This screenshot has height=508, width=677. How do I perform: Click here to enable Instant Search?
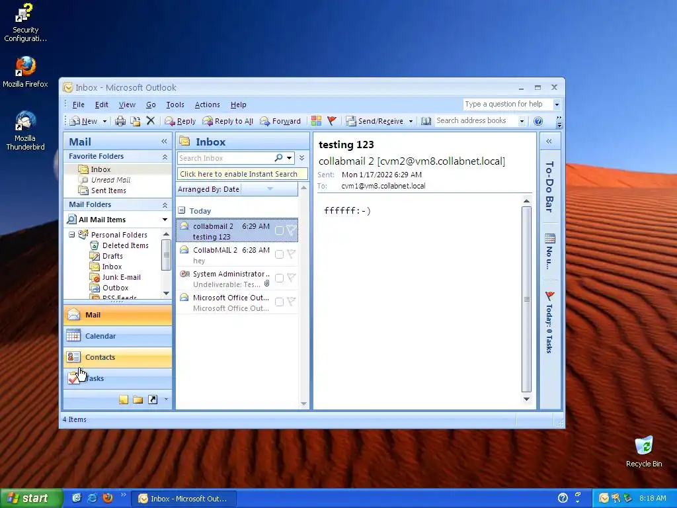(x=242, y=174)
